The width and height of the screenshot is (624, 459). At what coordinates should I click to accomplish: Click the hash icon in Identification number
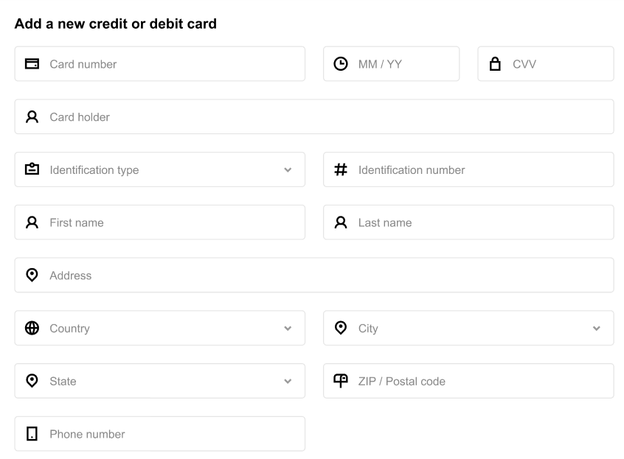click(341, 169)
